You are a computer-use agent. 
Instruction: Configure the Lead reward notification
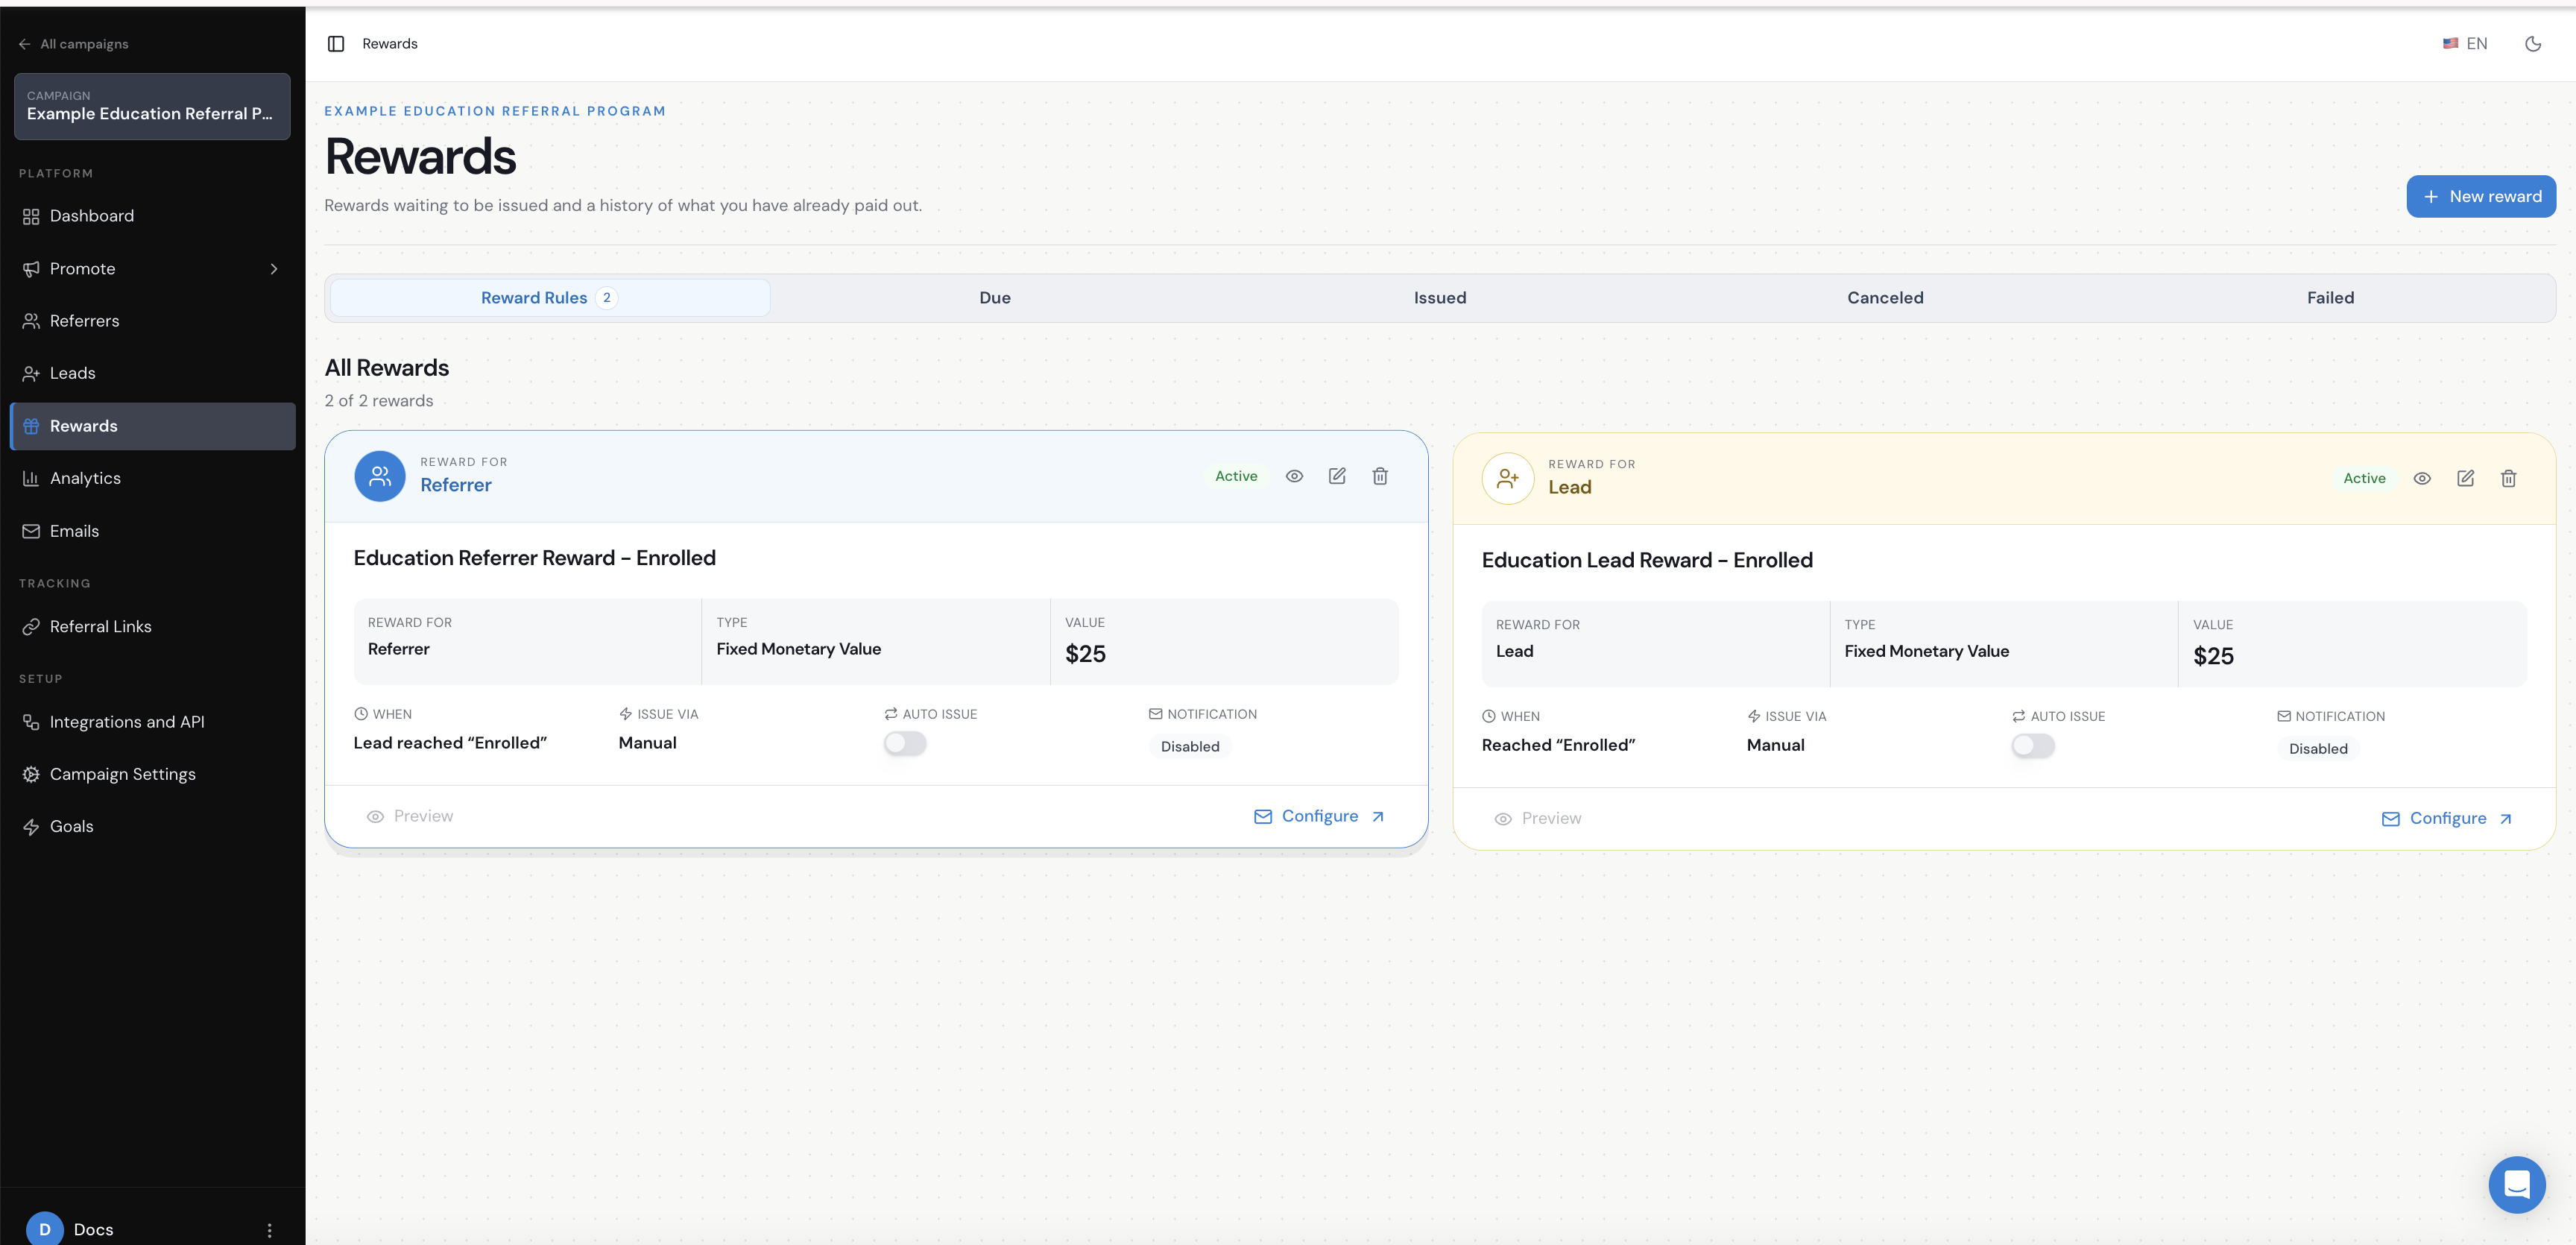[2447, 819]
